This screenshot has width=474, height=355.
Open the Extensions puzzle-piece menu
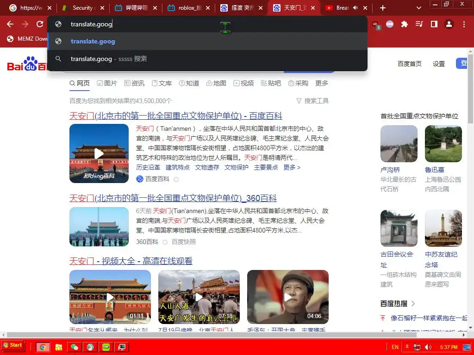(x=405, y=24)
